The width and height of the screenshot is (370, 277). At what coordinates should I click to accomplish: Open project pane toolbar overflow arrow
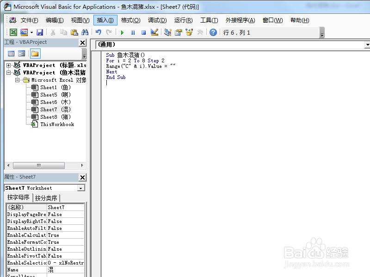(x=84, y=54)
